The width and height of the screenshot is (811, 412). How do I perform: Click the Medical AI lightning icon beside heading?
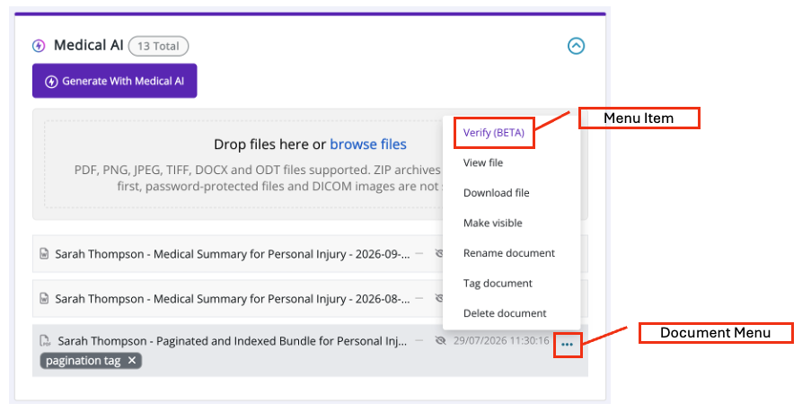pos(39,46)
